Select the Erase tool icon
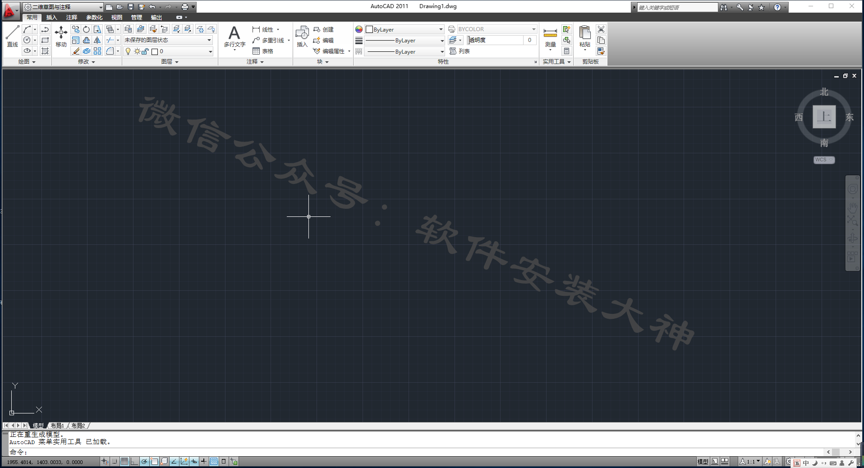 [76, 51]
